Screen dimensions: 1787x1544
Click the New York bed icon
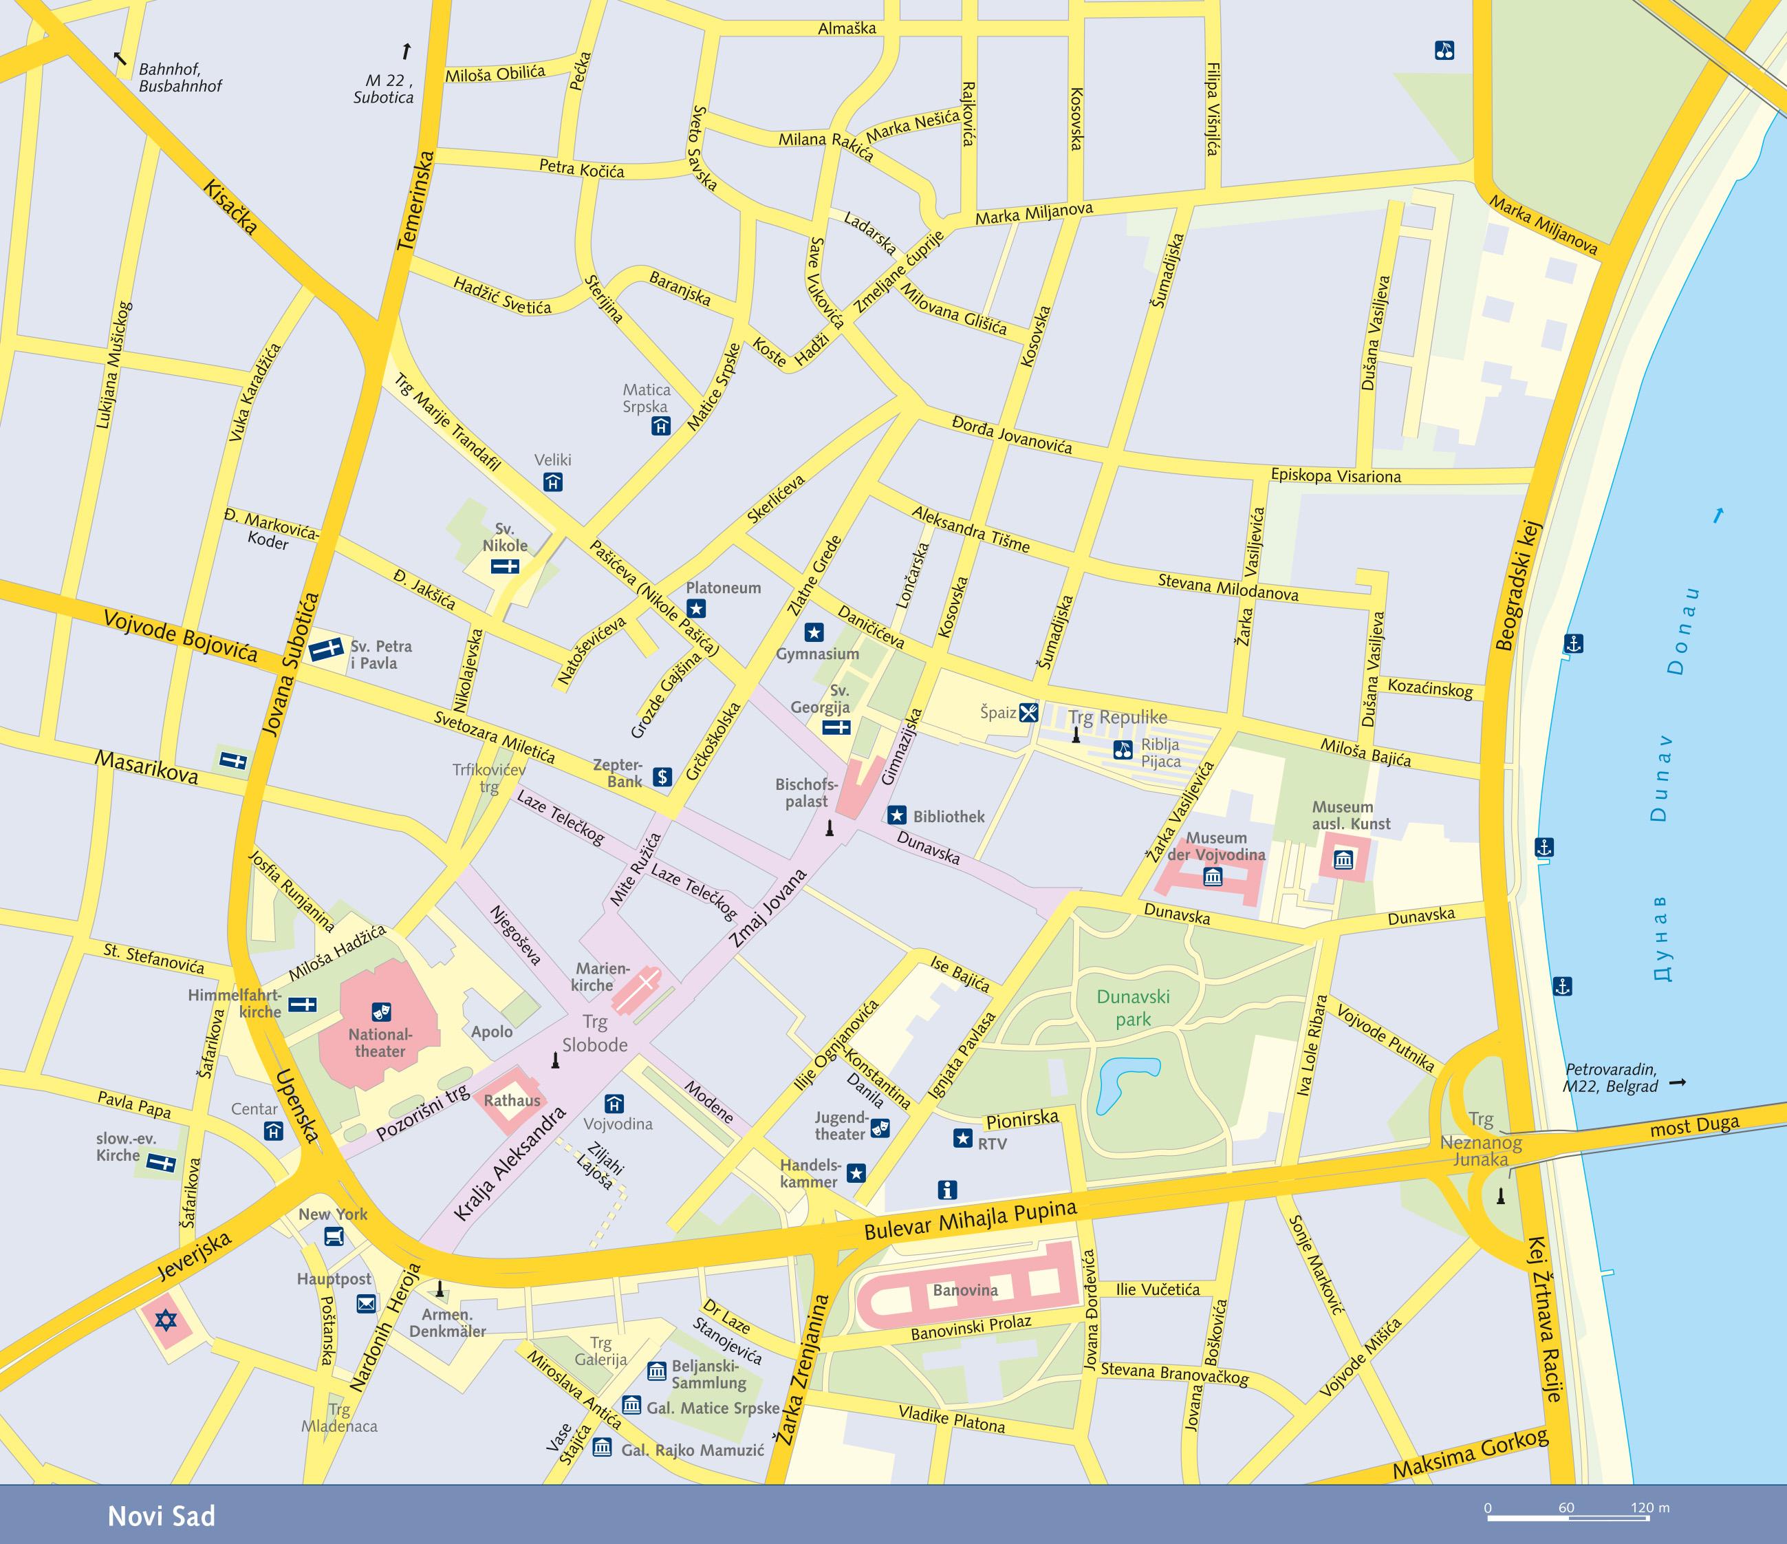click(334, 1238)
